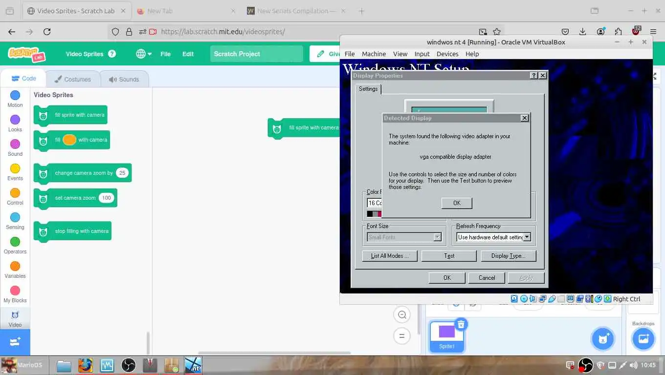Click VirtualBox hard disk status icon

coord(514,299)
